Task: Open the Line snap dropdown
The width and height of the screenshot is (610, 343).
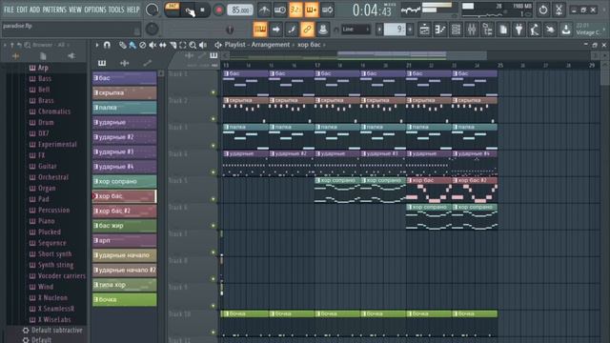Action: 356,30
